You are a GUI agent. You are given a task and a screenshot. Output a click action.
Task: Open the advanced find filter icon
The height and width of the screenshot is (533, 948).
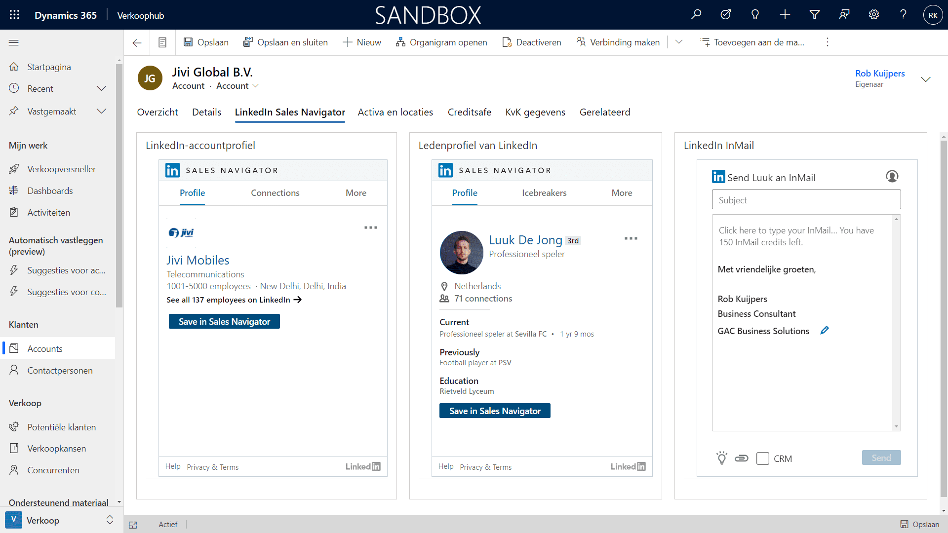815,15
